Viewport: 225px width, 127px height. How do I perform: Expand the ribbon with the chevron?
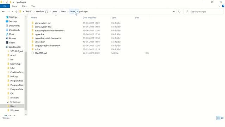point(219,6)
